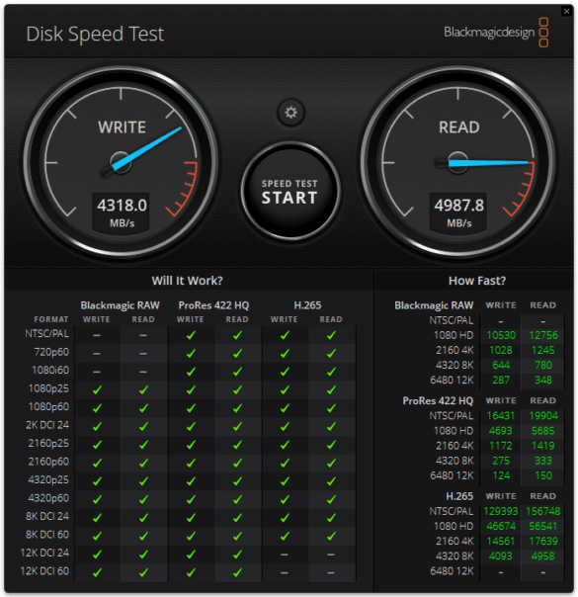This screenshot has width=578, height=597.
Task: Click ProRes 4320 8K write value 275
Action: [x=501, y=461]
